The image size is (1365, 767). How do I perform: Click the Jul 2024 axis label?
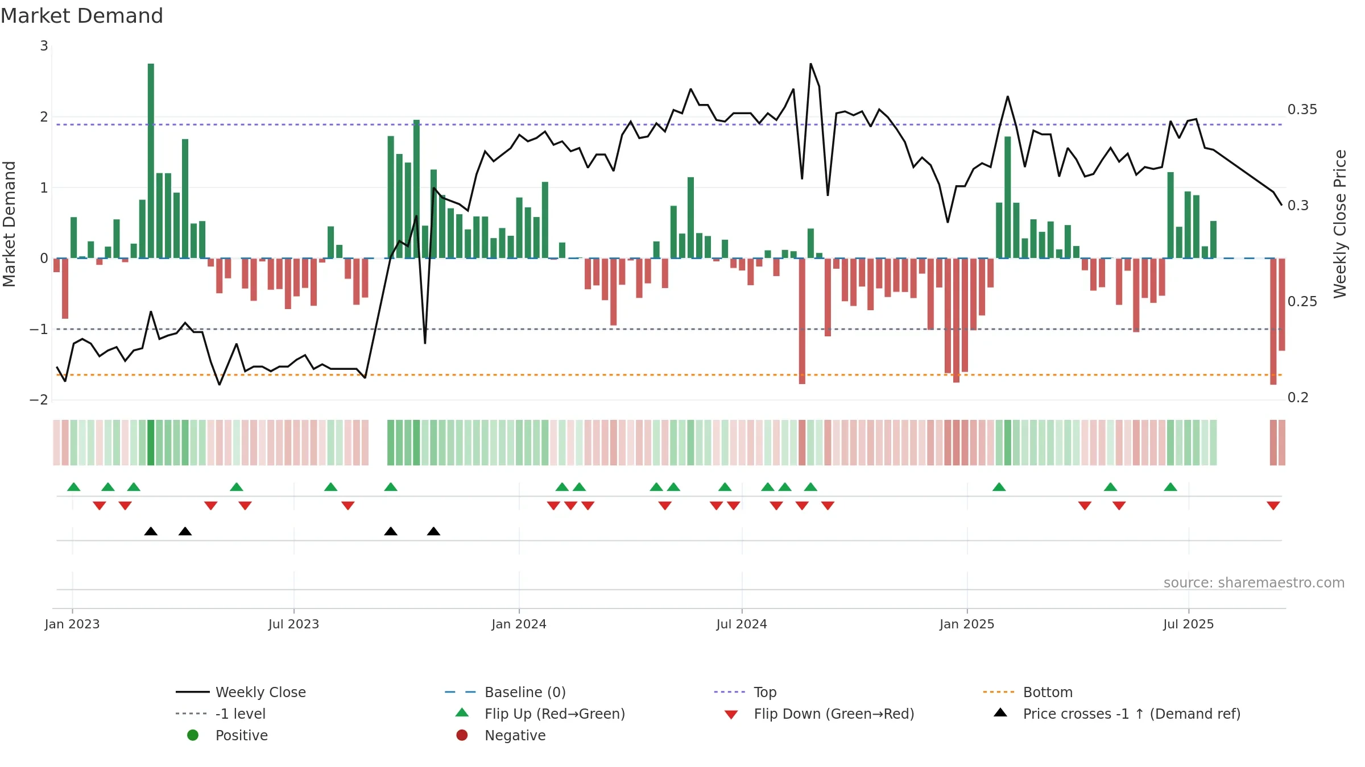click(x=742, y=624)
